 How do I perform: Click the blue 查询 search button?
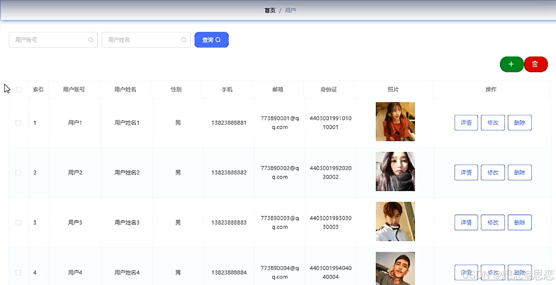click(212, 40)
